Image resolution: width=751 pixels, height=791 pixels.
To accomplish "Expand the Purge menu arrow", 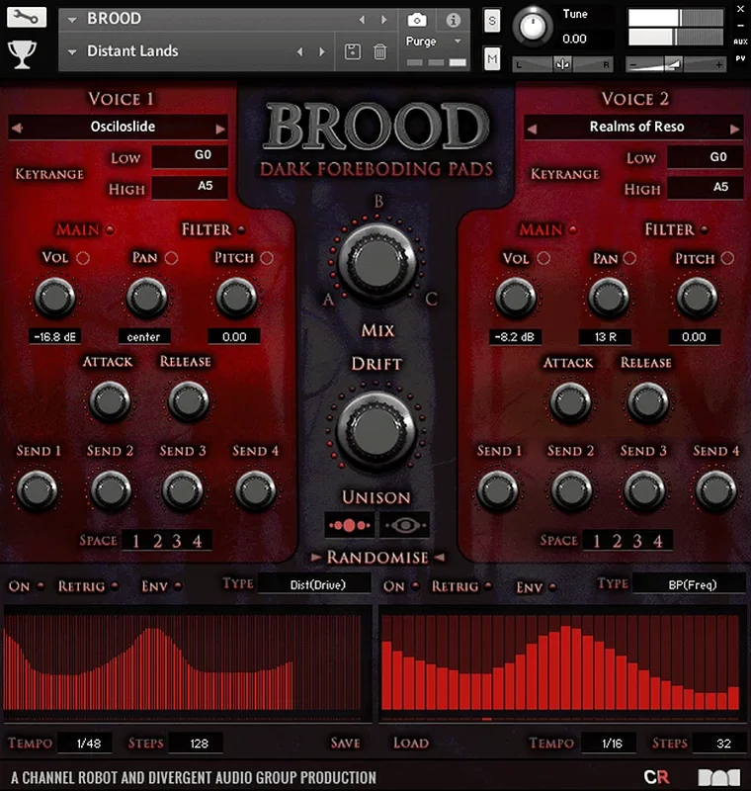I will click(x=458, y=42).
